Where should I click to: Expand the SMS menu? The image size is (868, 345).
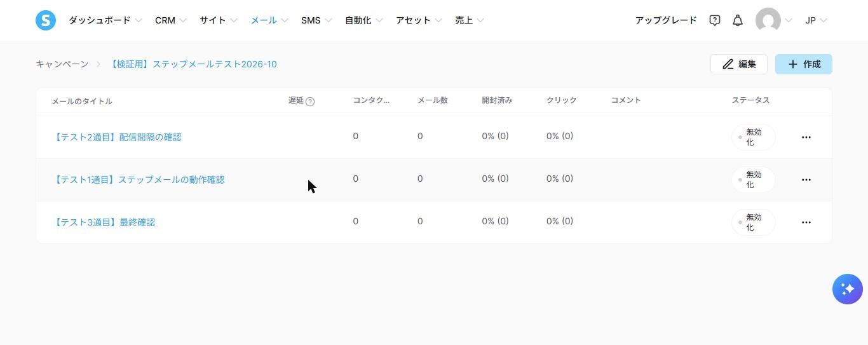[x=316, y=20]
